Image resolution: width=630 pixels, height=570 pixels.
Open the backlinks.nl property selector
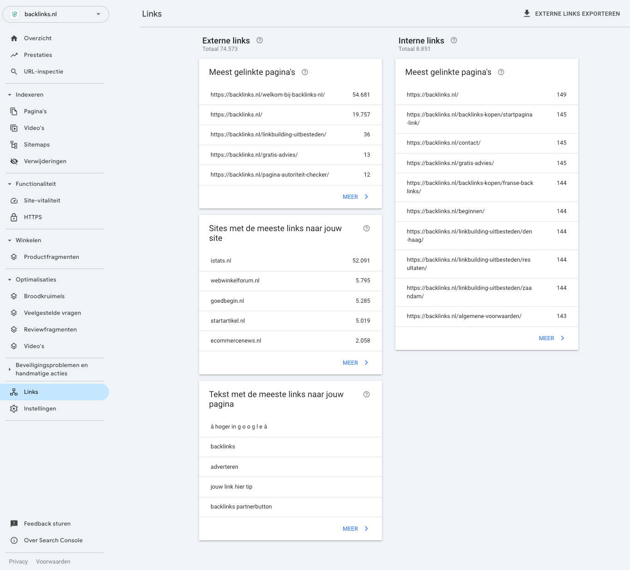pos(55,14)
